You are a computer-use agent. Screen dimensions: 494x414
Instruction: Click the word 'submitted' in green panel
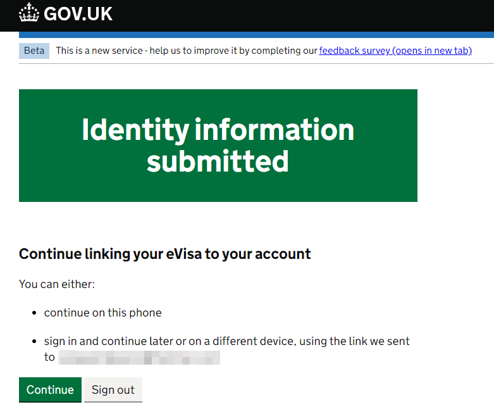(218, 161)
